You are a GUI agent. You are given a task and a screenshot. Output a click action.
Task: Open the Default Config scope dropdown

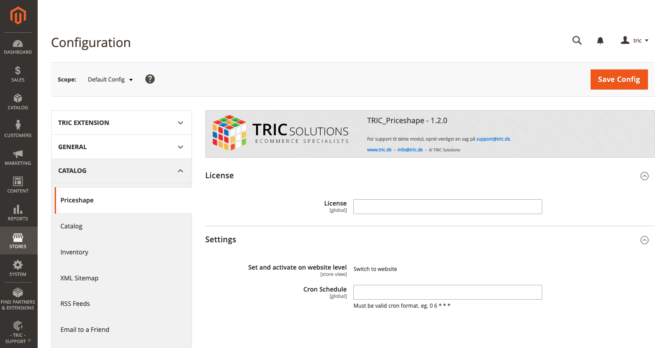pos(110,80)
